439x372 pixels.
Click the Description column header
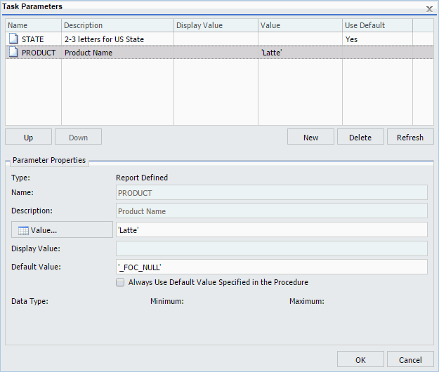117,25
